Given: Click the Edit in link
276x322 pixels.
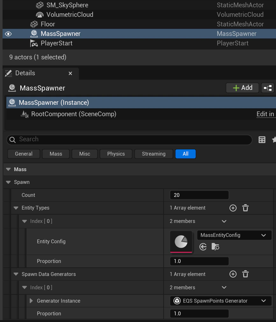Looking at the screenshot, I should tap(265, 114).
